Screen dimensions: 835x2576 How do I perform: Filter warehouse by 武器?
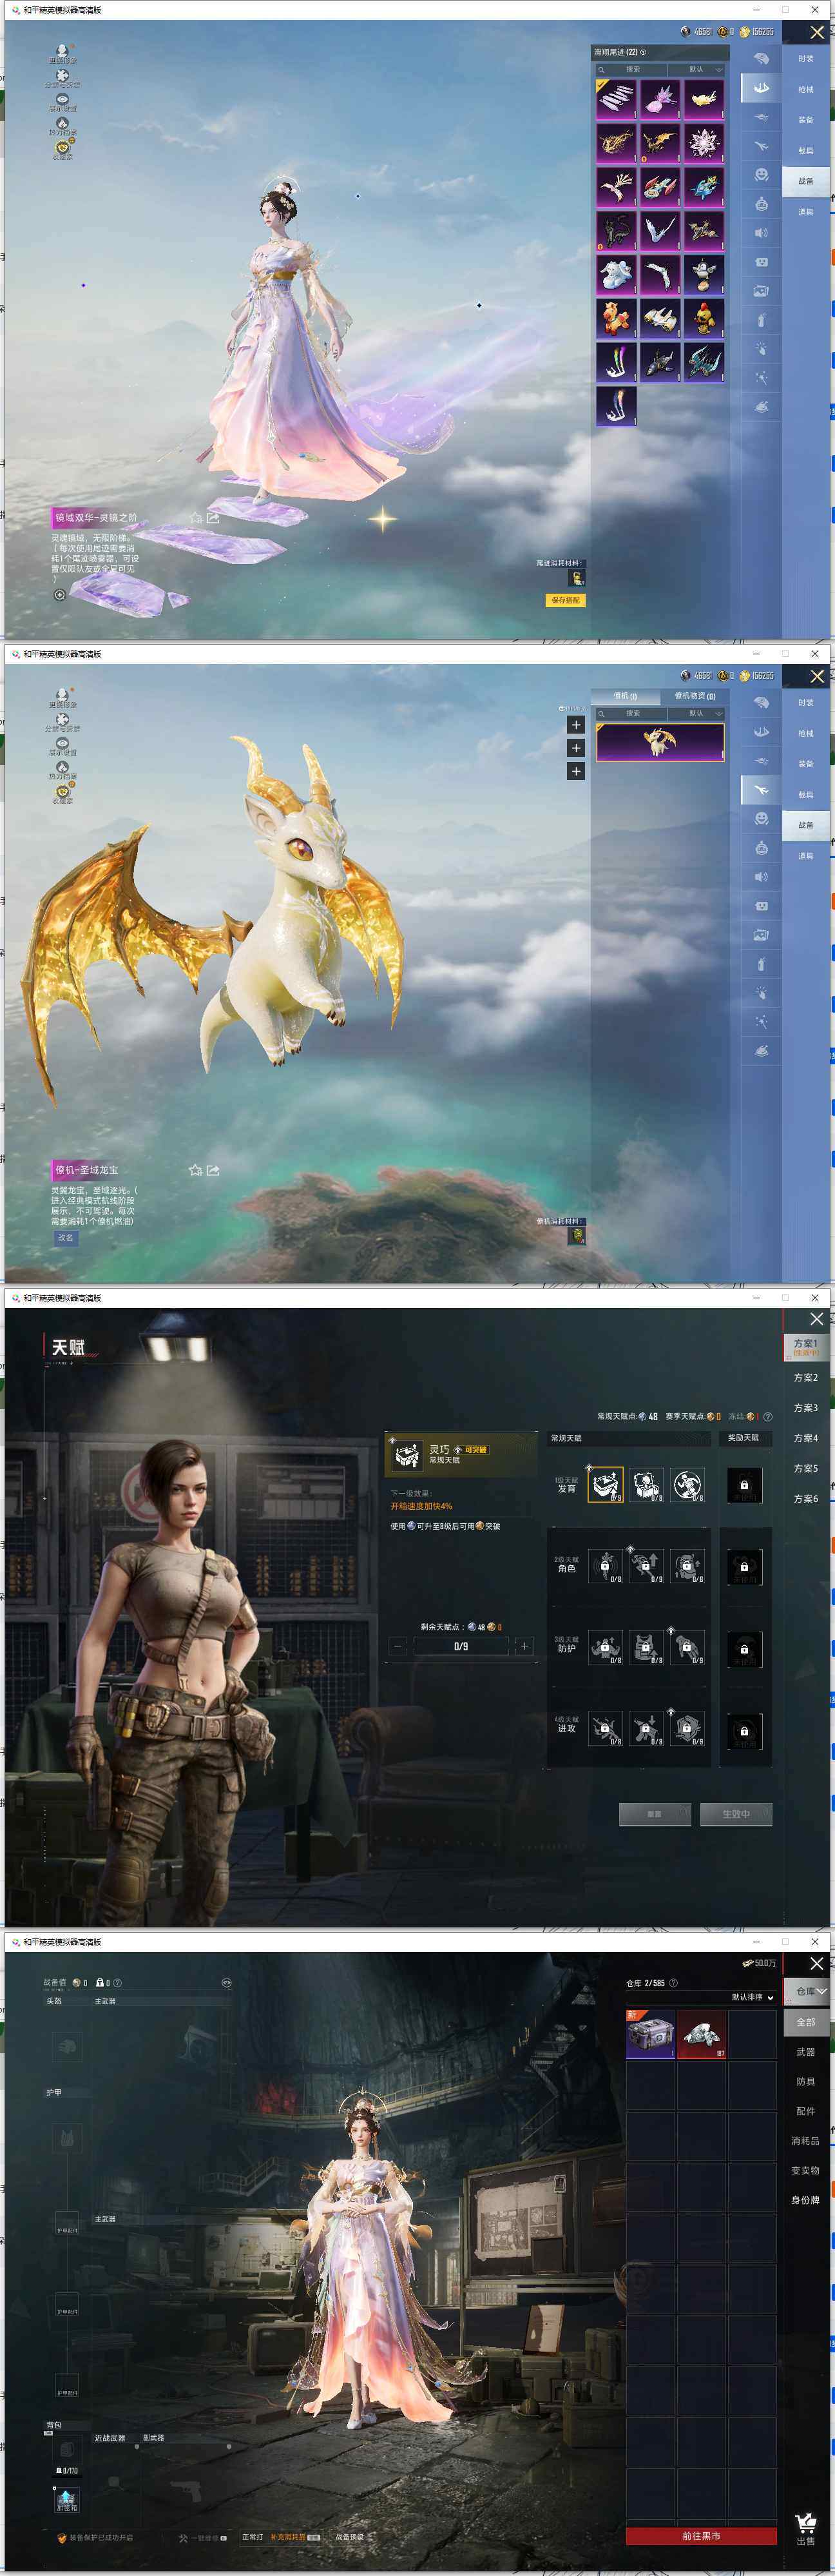pos(805,2052)
